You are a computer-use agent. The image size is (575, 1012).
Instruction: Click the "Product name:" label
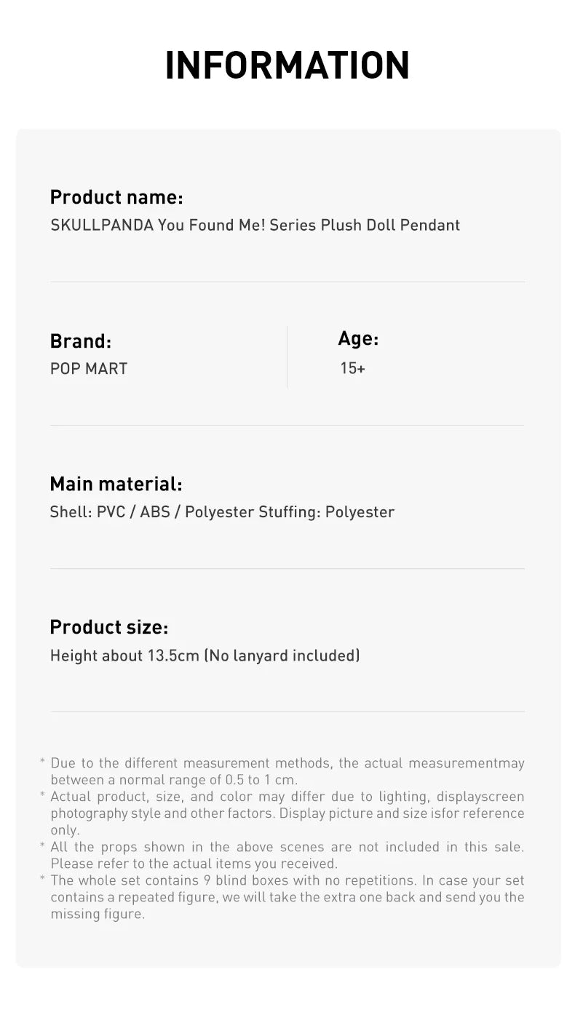(116, 197)
